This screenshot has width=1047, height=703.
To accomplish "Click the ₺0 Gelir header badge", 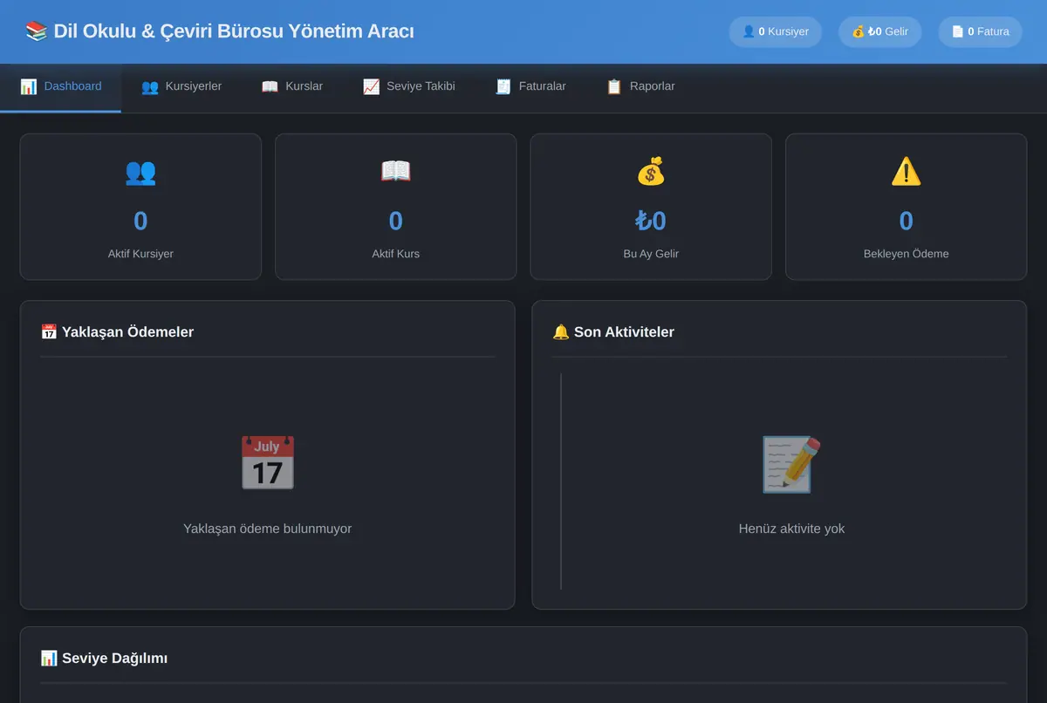I will click(x=879, y=31).
